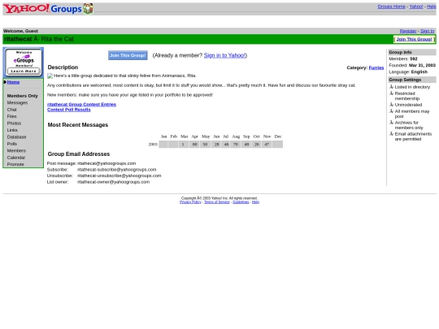
Task: Open the Privacy Policy footer link
Action: pyautogui.click(x=190, y=202)
